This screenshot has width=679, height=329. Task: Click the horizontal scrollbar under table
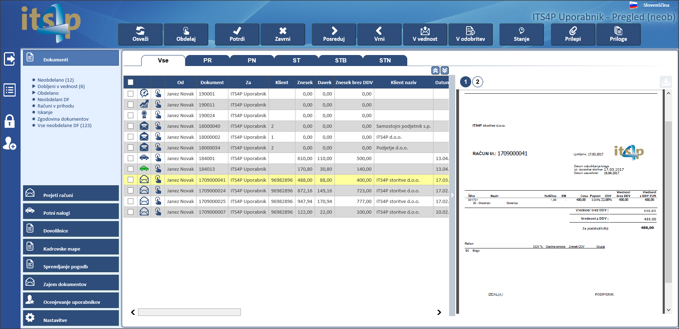coord(189,312)
